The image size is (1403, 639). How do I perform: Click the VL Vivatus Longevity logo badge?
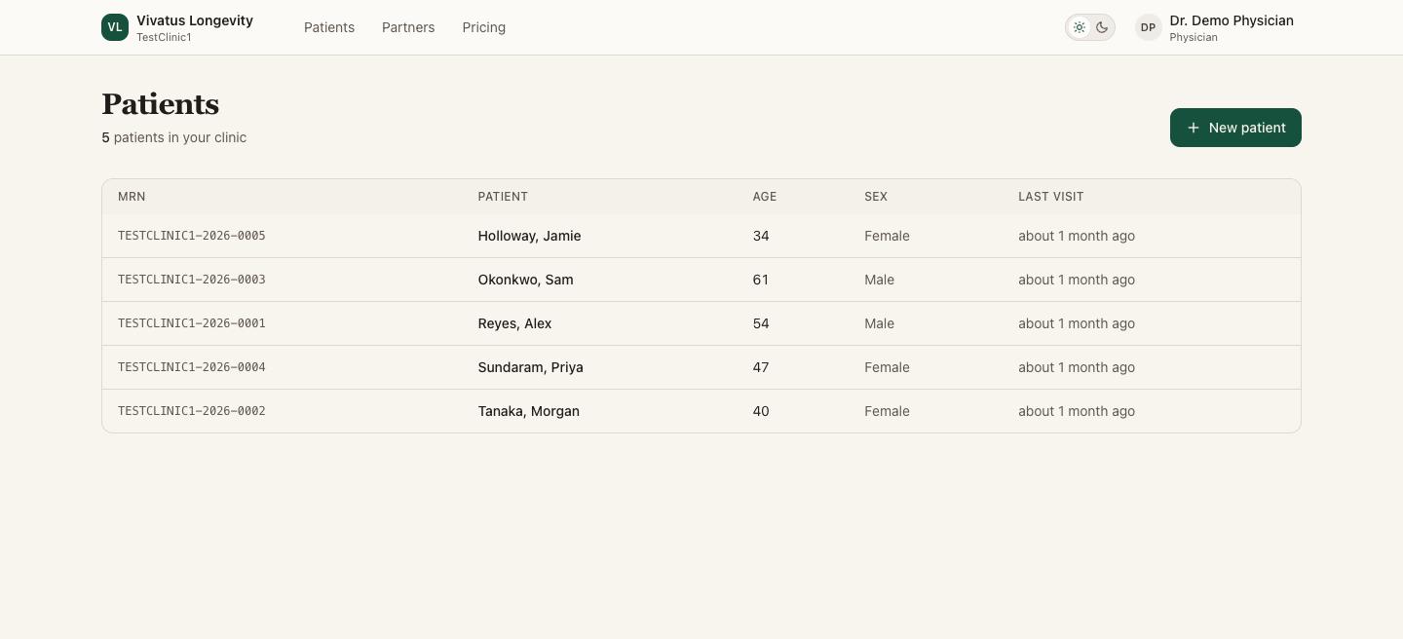pos(115,27)
